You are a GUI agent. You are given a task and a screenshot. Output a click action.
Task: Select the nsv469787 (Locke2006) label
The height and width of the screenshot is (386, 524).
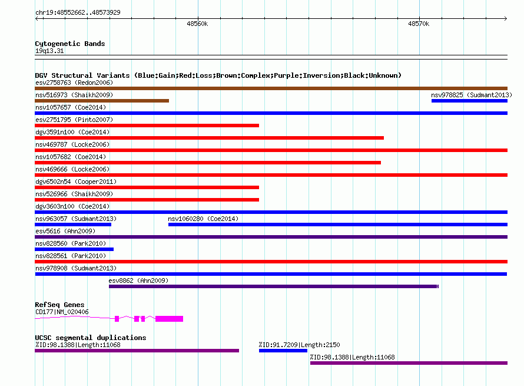(72, 144)
